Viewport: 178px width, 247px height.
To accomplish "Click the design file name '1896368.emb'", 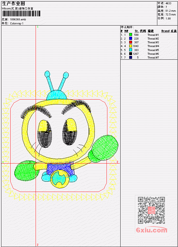I will [x=18, y=20].
